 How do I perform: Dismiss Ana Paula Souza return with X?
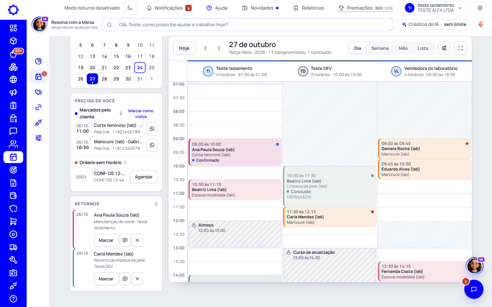[137, 240]
